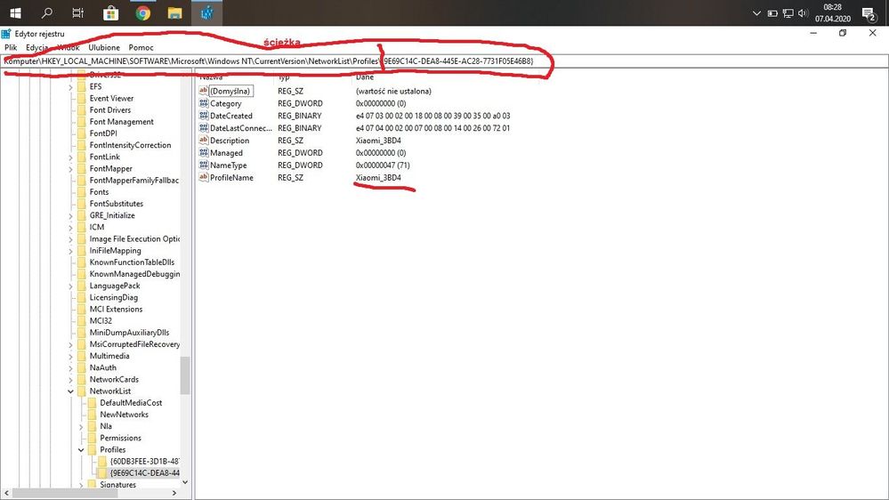Expand the FontMapper key
This screenshot has height=500, width=889.
coord(71,169)
